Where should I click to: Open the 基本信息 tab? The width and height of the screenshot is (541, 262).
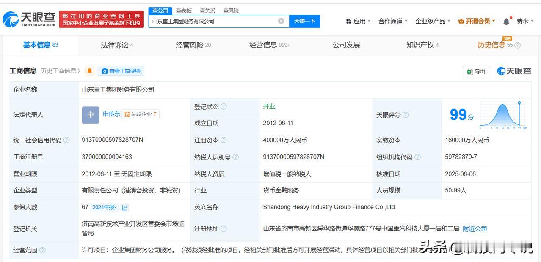point(41,45)
